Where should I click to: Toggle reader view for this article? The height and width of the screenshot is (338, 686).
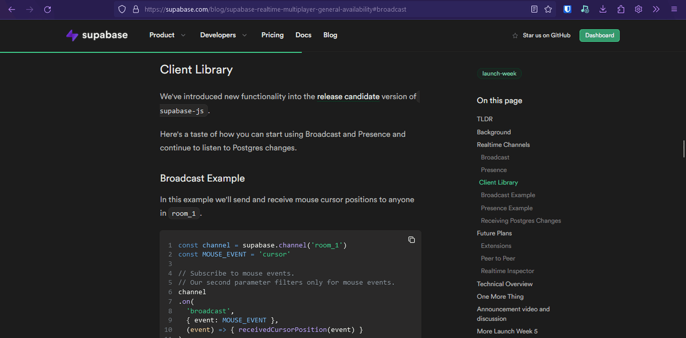[534, 9]
